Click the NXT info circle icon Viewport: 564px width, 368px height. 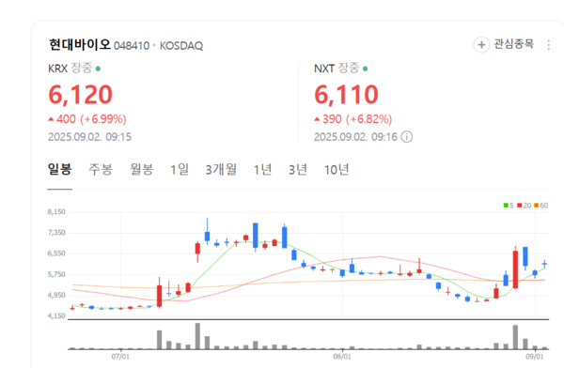coord(407,137)
